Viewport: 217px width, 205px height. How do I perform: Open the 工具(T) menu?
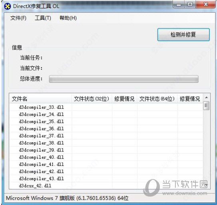coord(43,18)
